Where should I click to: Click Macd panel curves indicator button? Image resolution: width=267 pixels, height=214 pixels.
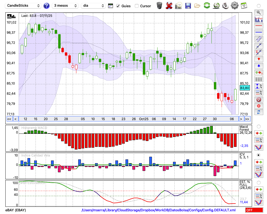(x=259, y=147)
